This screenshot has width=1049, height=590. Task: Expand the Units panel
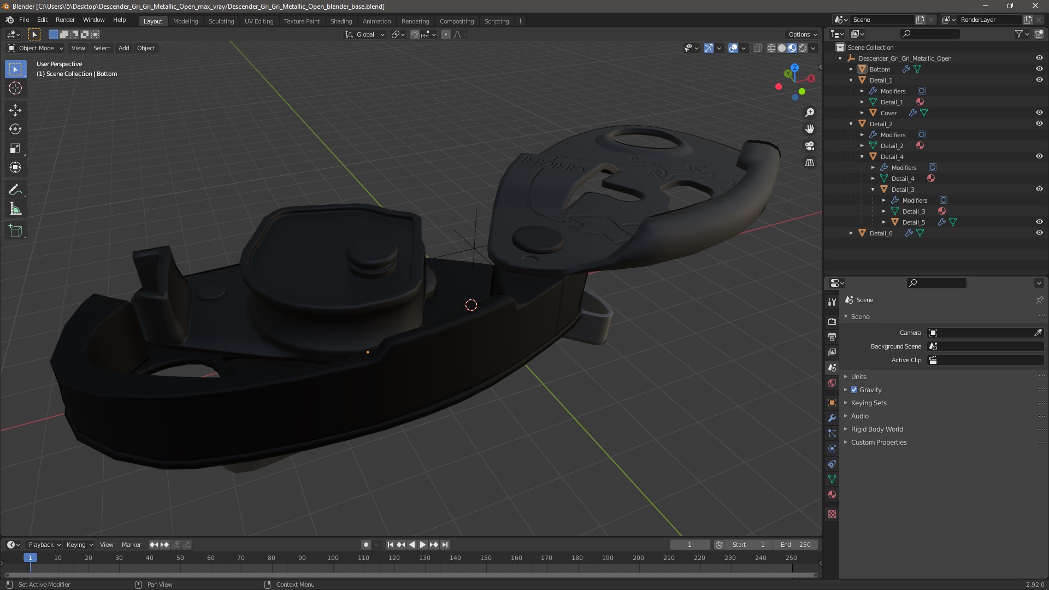point(858,376)
